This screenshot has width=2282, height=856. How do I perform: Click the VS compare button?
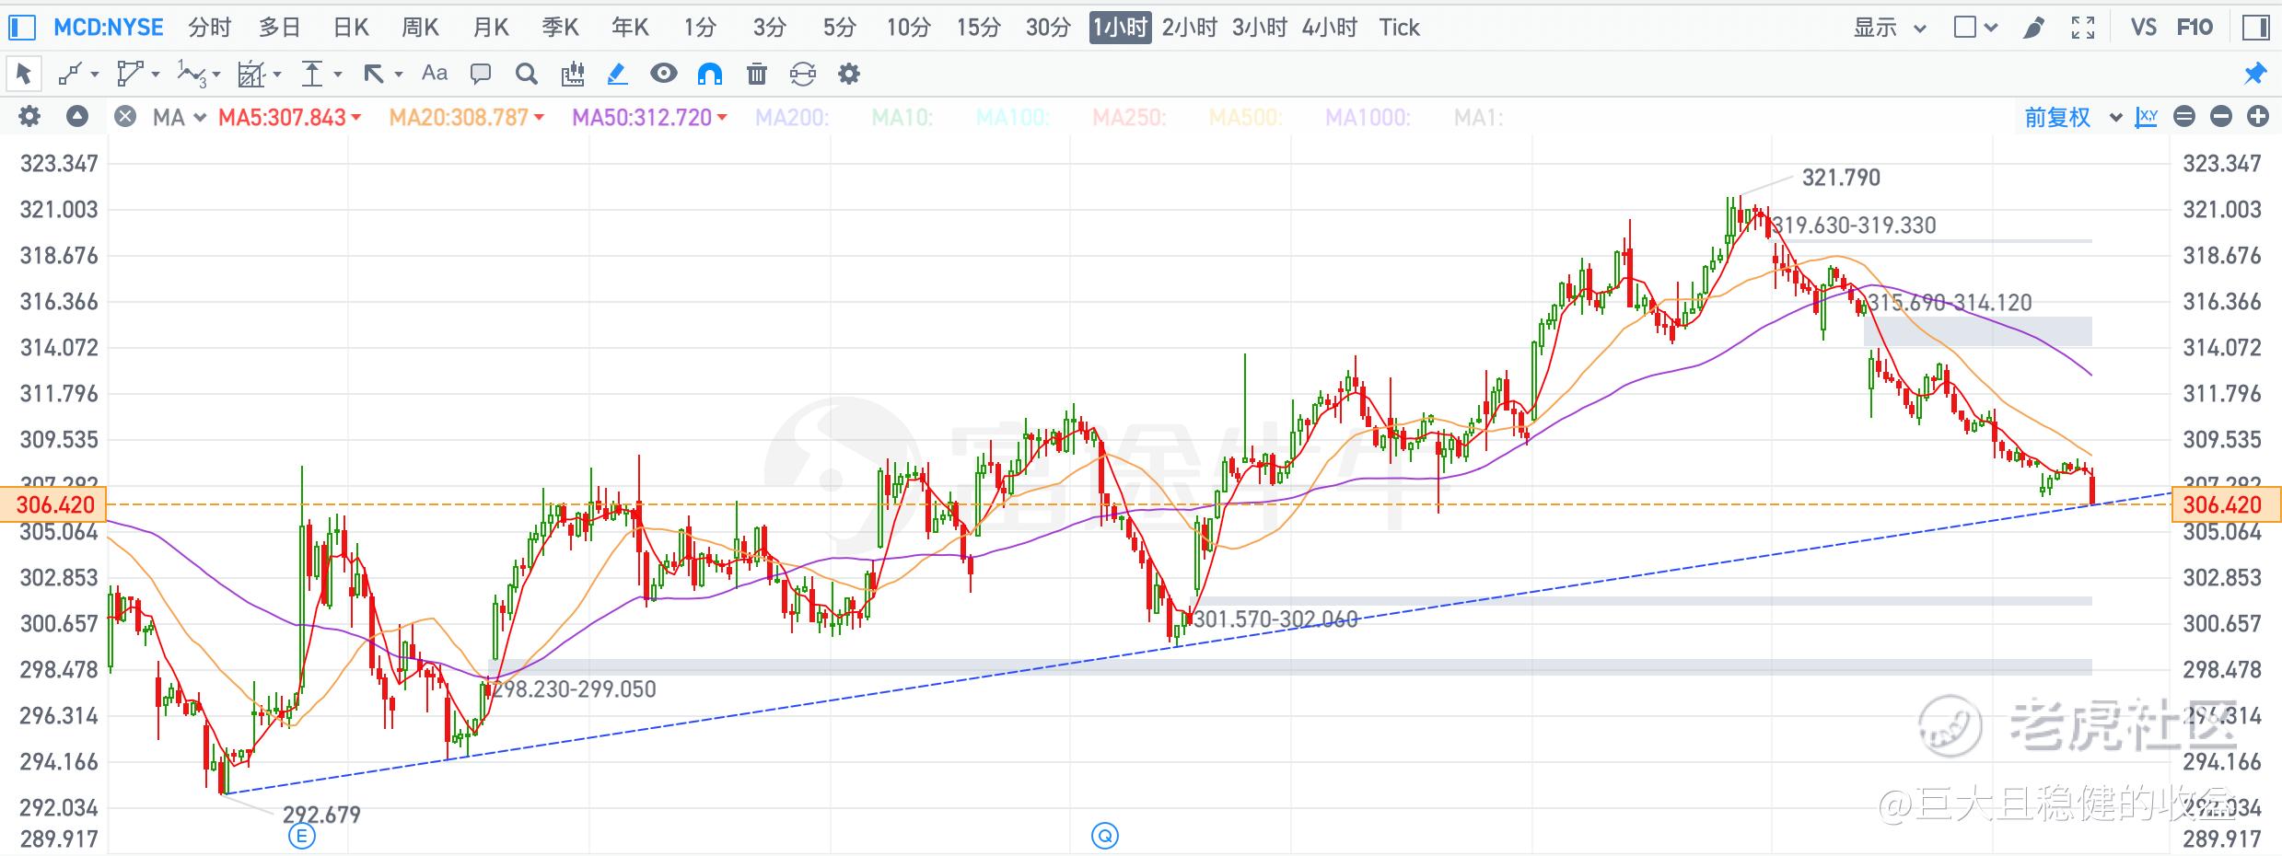point(2144,28)
